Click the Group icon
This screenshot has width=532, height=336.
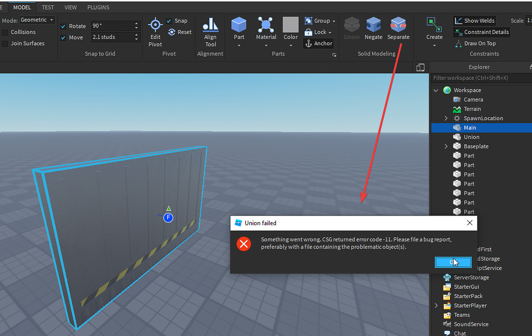[x=308, y=21]
